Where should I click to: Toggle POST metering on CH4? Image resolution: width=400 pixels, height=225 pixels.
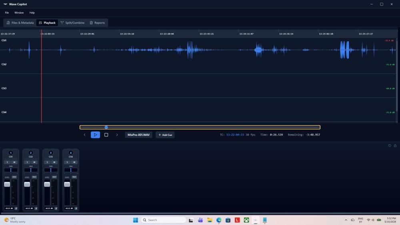click(x=74, y=177)
